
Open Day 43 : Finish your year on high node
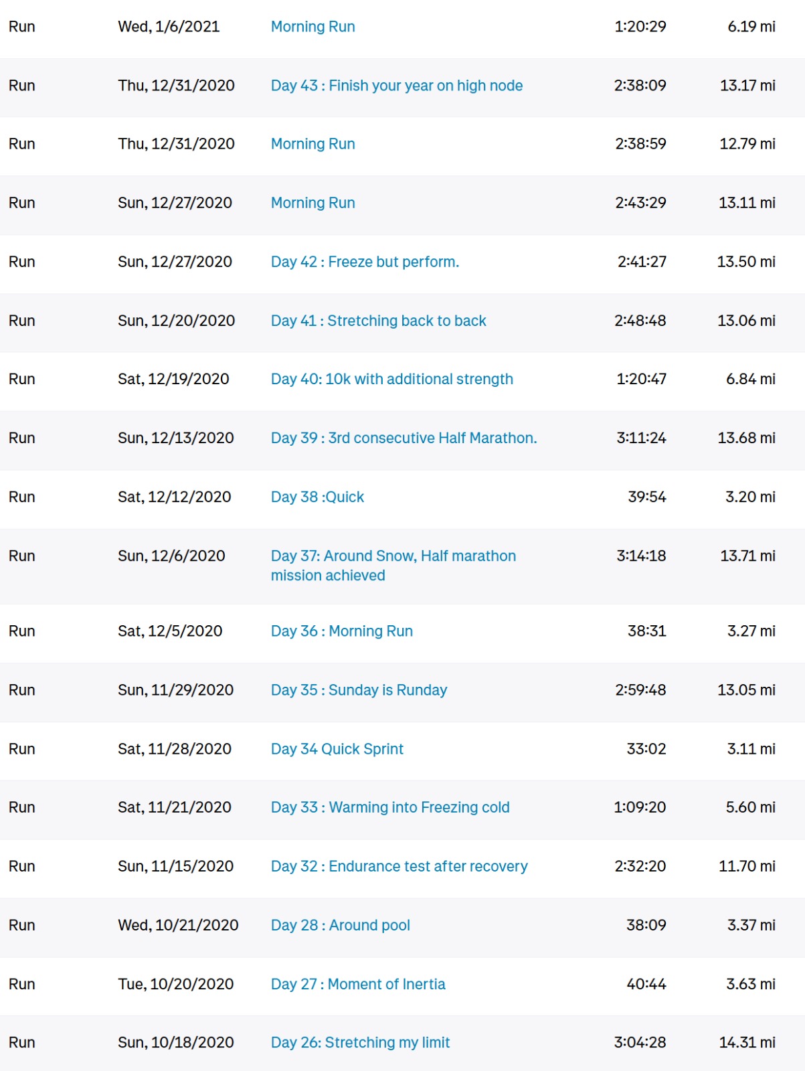(397, 86)
